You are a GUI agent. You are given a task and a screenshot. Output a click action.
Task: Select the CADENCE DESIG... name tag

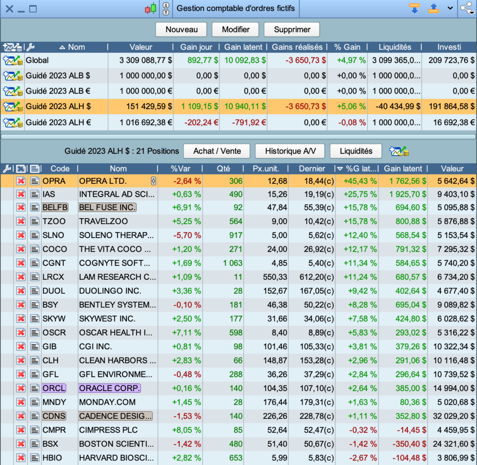116,416
